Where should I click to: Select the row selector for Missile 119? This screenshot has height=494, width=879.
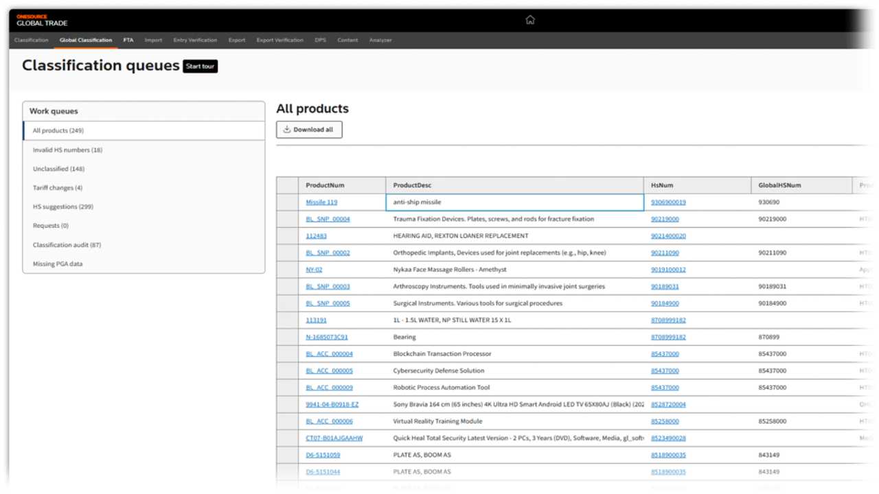(x=287, y=202)
